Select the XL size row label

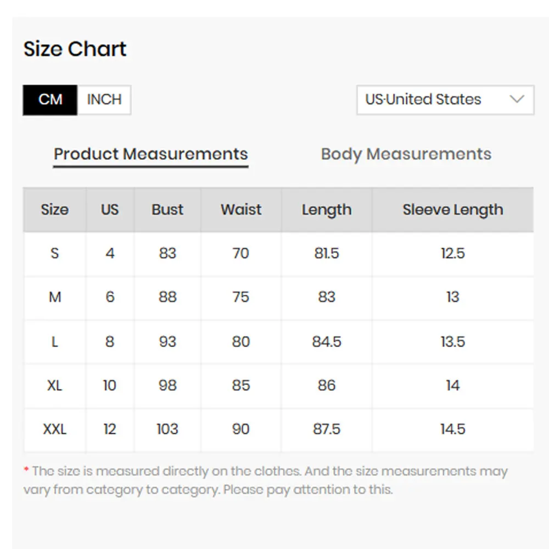coord(54,385)
